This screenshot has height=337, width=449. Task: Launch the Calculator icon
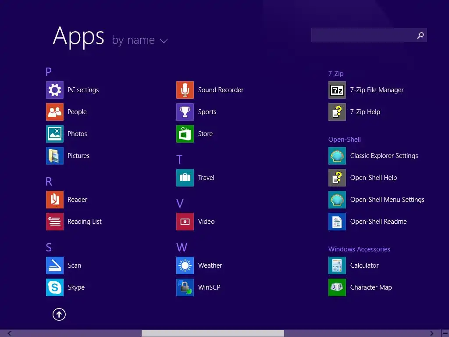pyautogui.click(x=337, y=265)
